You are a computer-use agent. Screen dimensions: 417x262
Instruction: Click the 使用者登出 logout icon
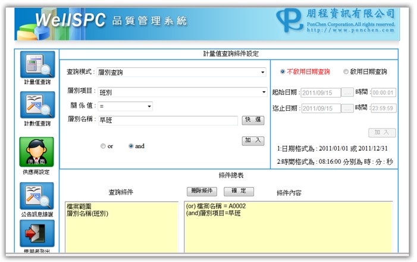pos(37,232)
